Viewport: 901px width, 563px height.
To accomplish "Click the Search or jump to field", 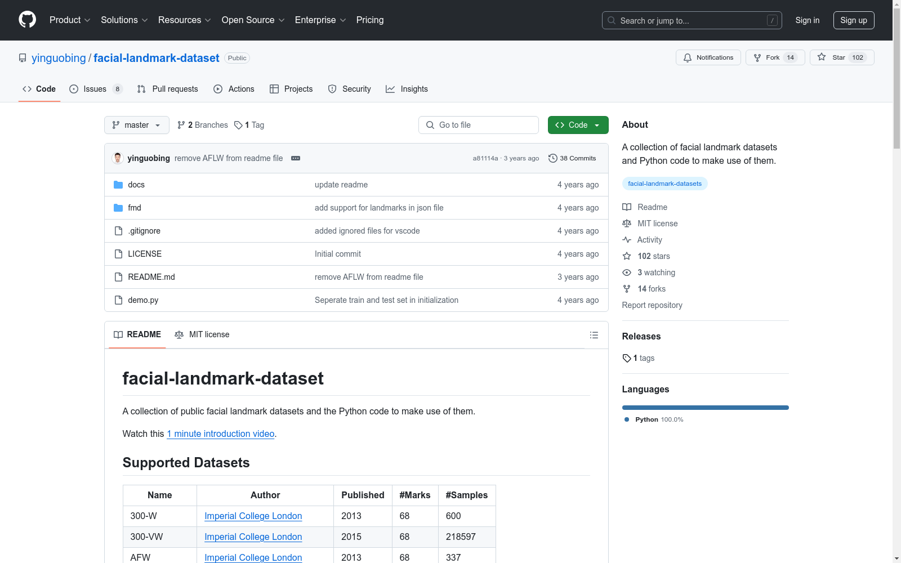I will click(692, 20).
